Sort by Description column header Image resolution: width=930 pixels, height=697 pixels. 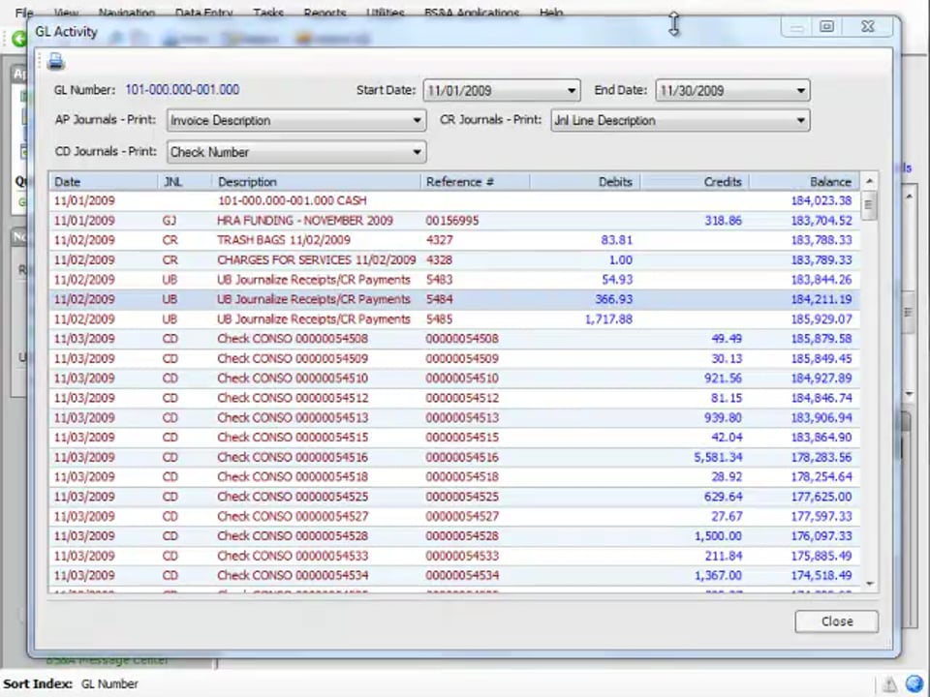click(317, 182)
